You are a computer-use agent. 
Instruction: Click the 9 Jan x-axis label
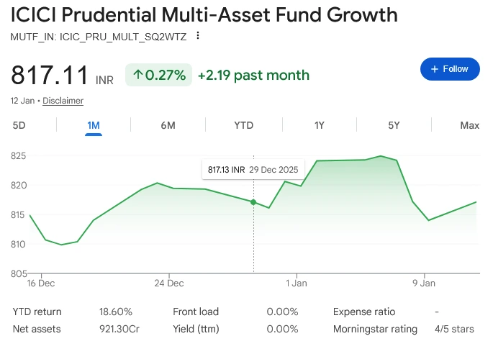point(424,283)
